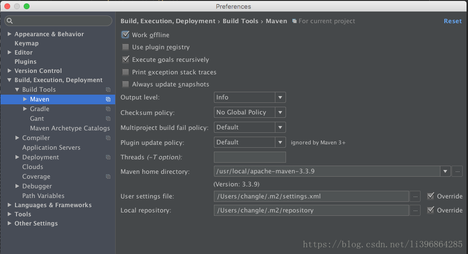Click the '(Version: 3.3.9)' text

coord(236,184)
